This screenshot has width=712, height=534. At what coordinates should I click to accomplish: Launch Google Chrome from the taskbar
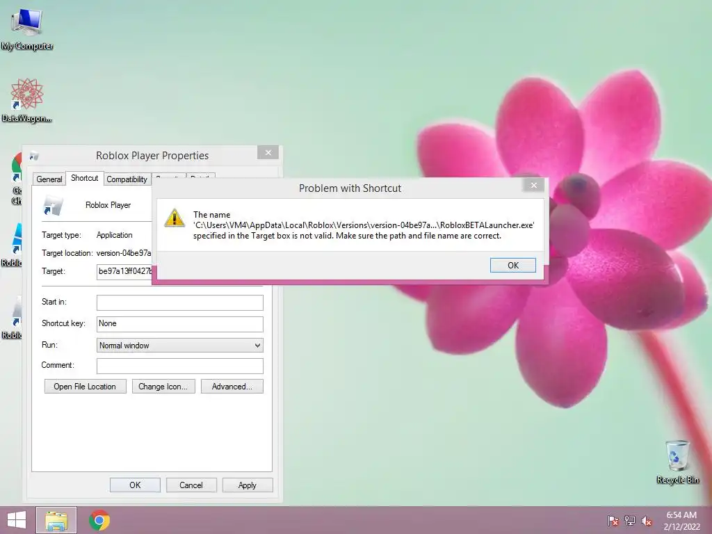[x=99, y=520]
